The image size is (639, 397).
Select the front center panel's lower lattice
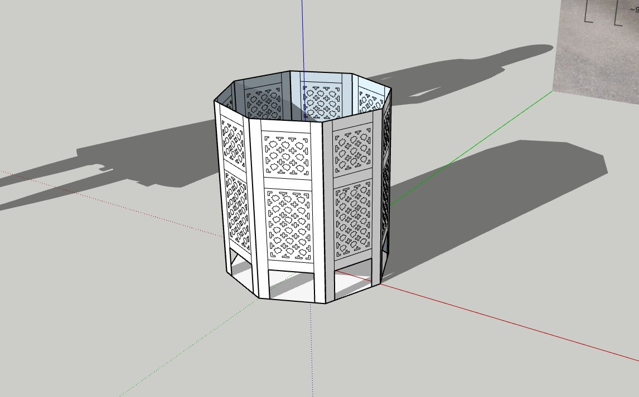coord(288,224)
